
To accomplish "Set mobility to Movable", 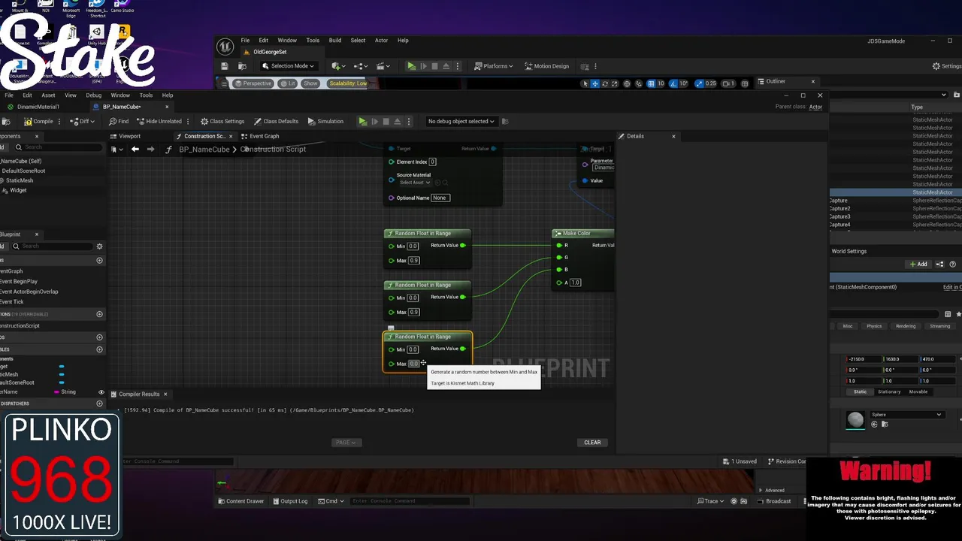I will pyautogui.click(x=918, y=391).
